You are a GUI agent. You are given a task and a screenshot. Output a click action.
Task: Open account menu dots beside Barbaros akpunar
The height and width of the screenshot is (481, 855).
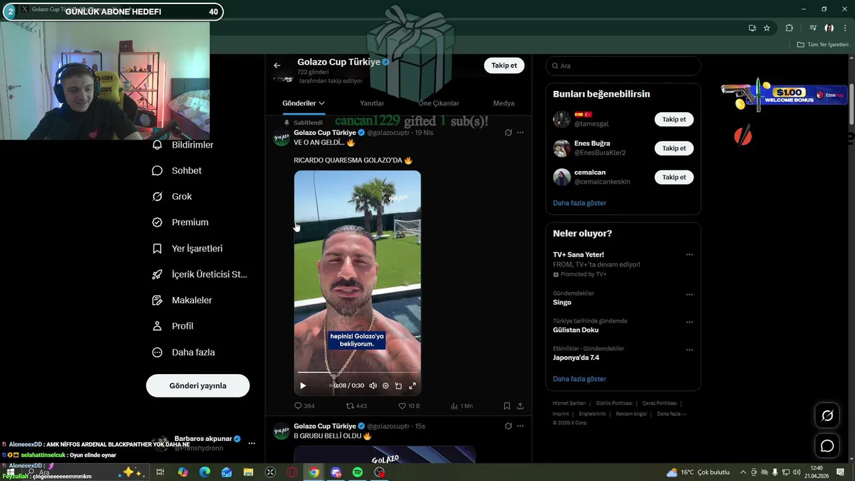(x=252, y=443)
